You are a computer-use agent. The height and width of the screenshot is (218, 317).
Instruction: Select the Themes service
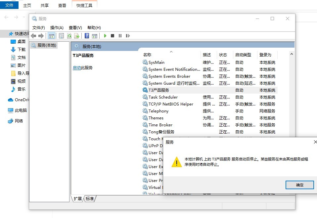(209, 118)
